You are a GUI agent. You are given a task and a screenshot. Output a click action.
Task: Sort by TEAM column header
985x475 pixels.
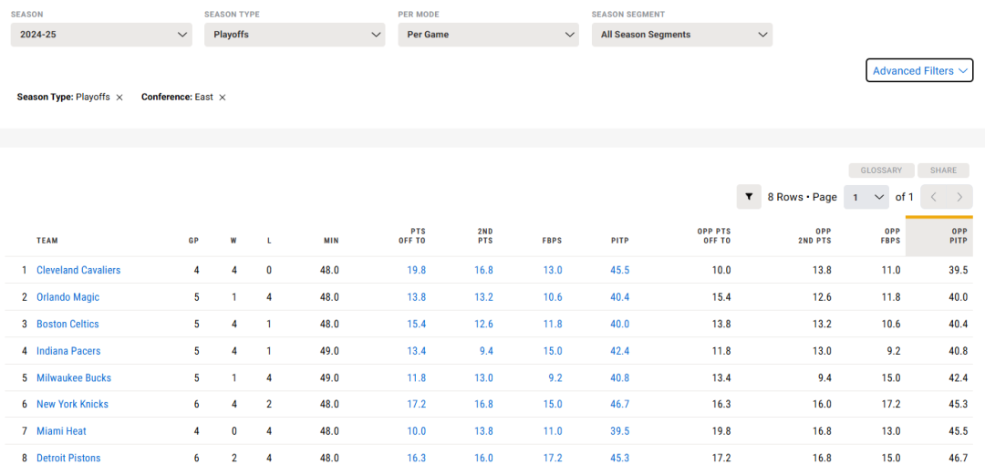click(47, 241)
